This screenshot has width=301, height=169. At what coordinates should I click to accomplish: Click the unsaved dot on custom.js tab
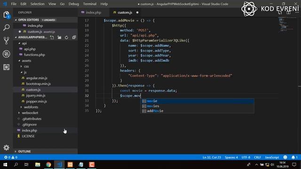click(x=137, y=13)
